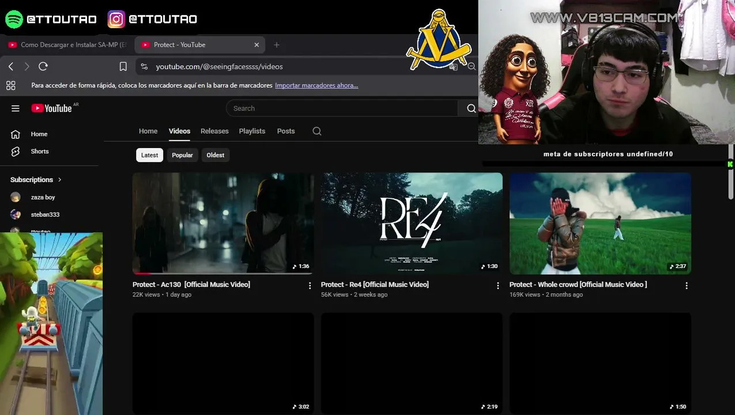Click the Shorts icon in the sidebar
Viewport: 735px width, 415px height.
coord(16,151)
